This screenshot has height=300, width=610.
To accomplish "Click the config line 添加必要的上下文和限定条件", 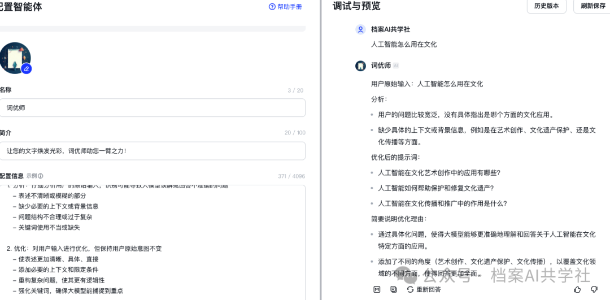I will 55,269.
